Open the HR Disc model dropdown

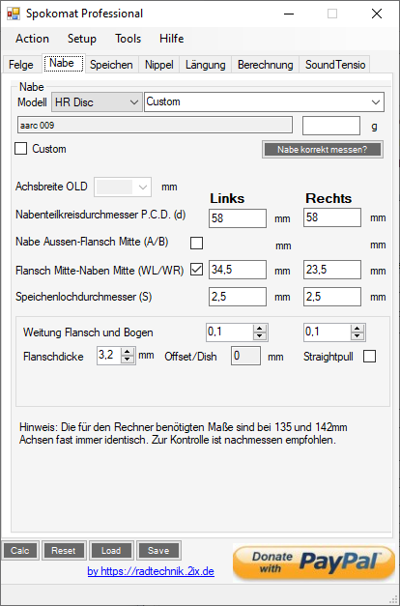coord(97,102)
